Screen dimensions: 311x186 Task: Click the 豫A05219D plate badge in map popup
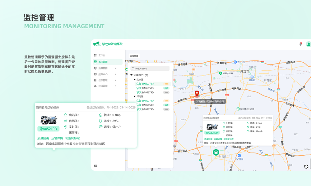click(x=212, y=133)
